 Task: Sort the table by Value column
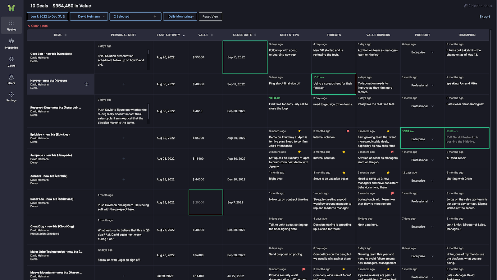coord(212,35)
